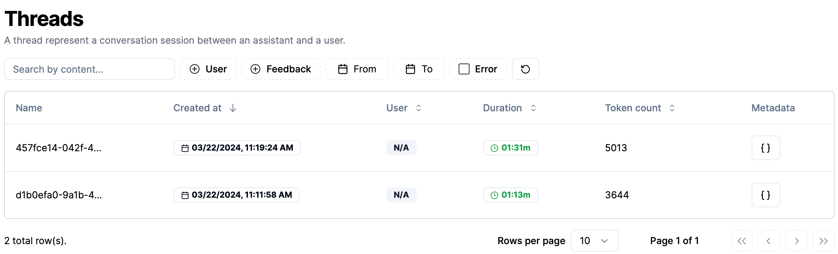Sort by the Duration column
Screen dimensions: 838x254
point(533,108)
